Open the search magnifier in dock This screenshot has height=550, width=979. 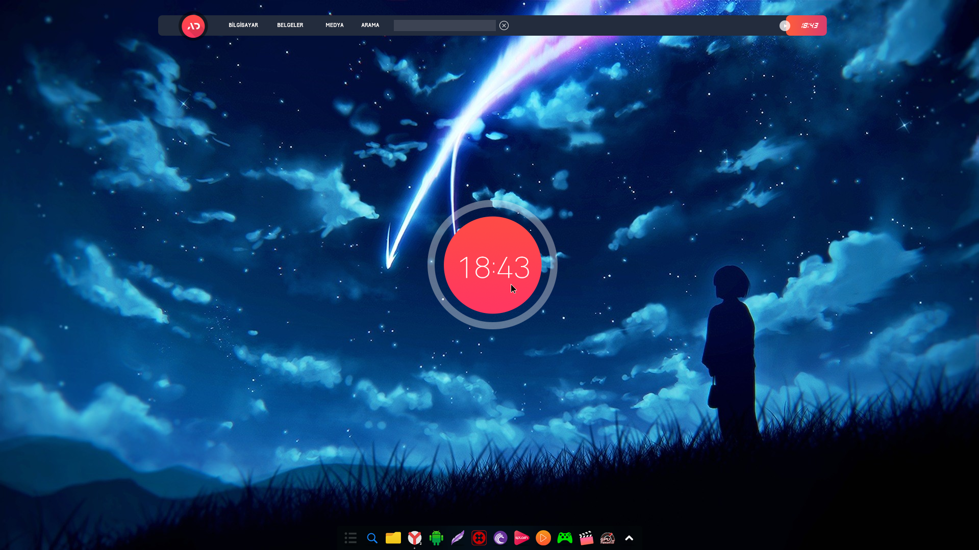click(x=372, y=538)
